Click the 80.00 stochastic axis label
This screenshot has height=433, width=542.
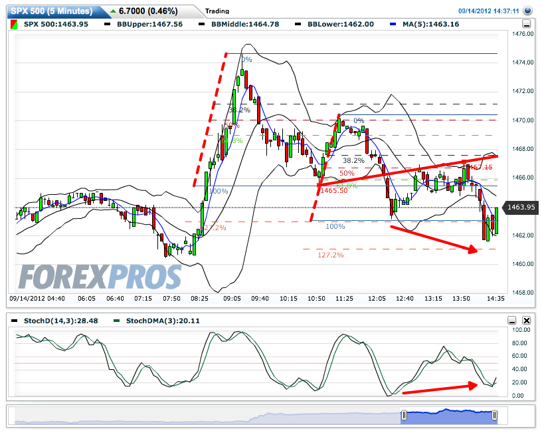[x=519, y=343]
